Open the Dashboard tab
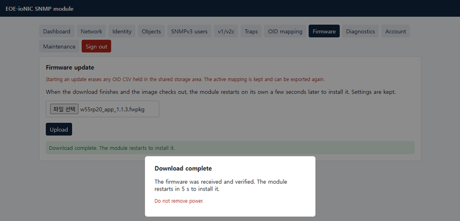This screenshot has width=460, height=221. [56, 32]
